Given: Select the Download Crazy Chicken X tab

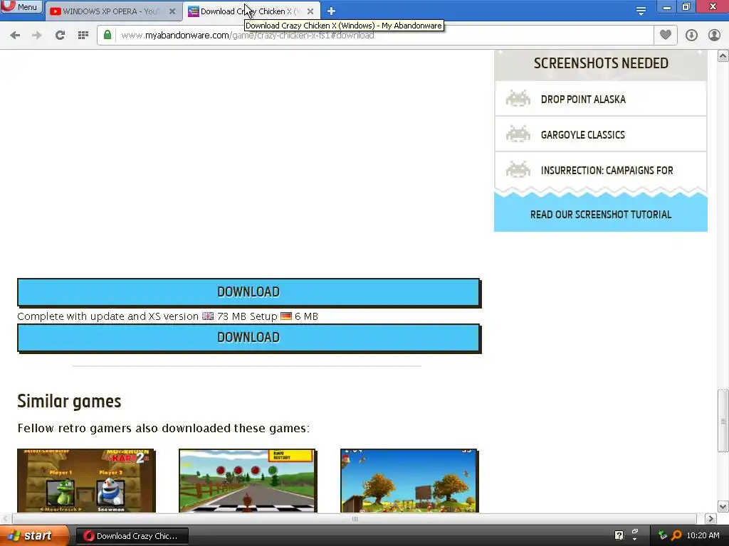Looking at the screenshot, I should click(246, 11).
